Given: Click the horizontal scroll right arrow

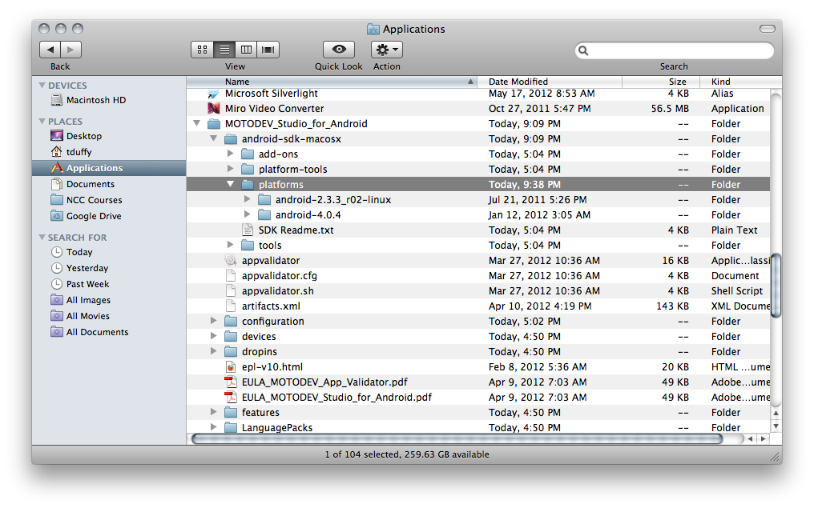Looking at the screenshot, I should [763, 439].
